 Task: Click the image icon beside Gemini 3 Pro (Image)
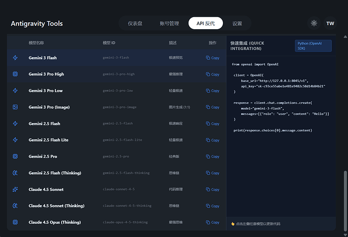[x=15, y=107]
